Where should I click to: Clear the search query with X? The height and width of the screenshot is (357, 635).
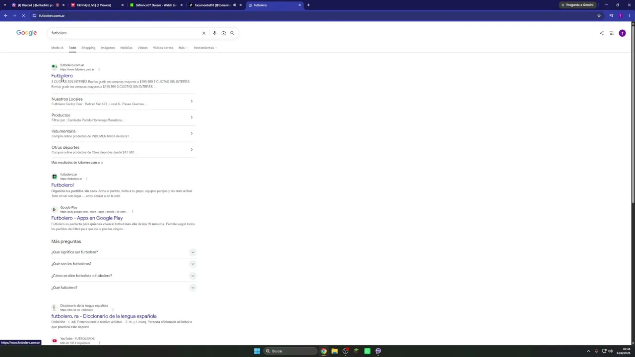point(203,33)
